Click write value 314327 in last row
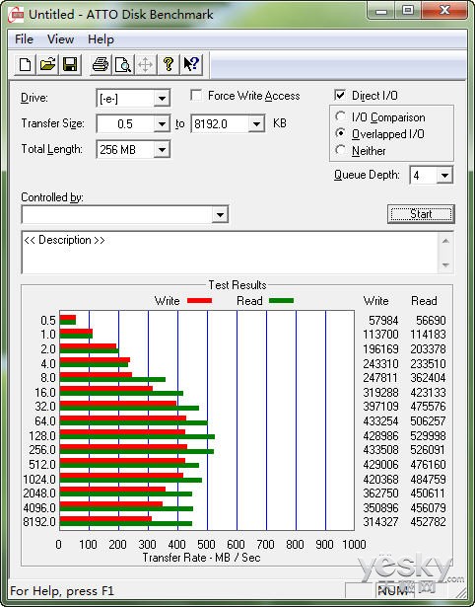This screenshot has width=475, height=607. coord(380,522)
